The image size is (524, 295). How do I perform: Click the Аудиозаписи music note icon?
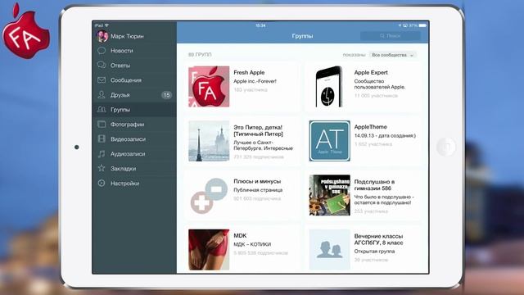pos(102,153)
